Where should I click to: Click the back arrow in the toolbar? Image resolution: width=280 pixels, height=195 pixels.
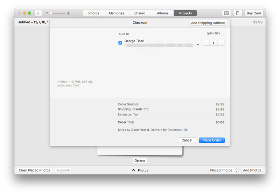(38, 13)
